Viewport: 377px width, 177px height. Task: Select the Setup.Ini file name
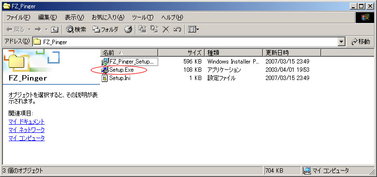119,78
